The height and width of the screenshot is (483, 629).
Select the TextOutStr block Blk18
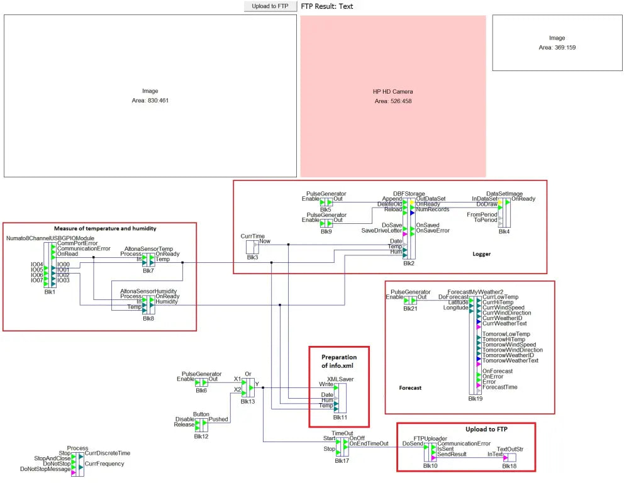pyautogui.click(x=509, y=457)
